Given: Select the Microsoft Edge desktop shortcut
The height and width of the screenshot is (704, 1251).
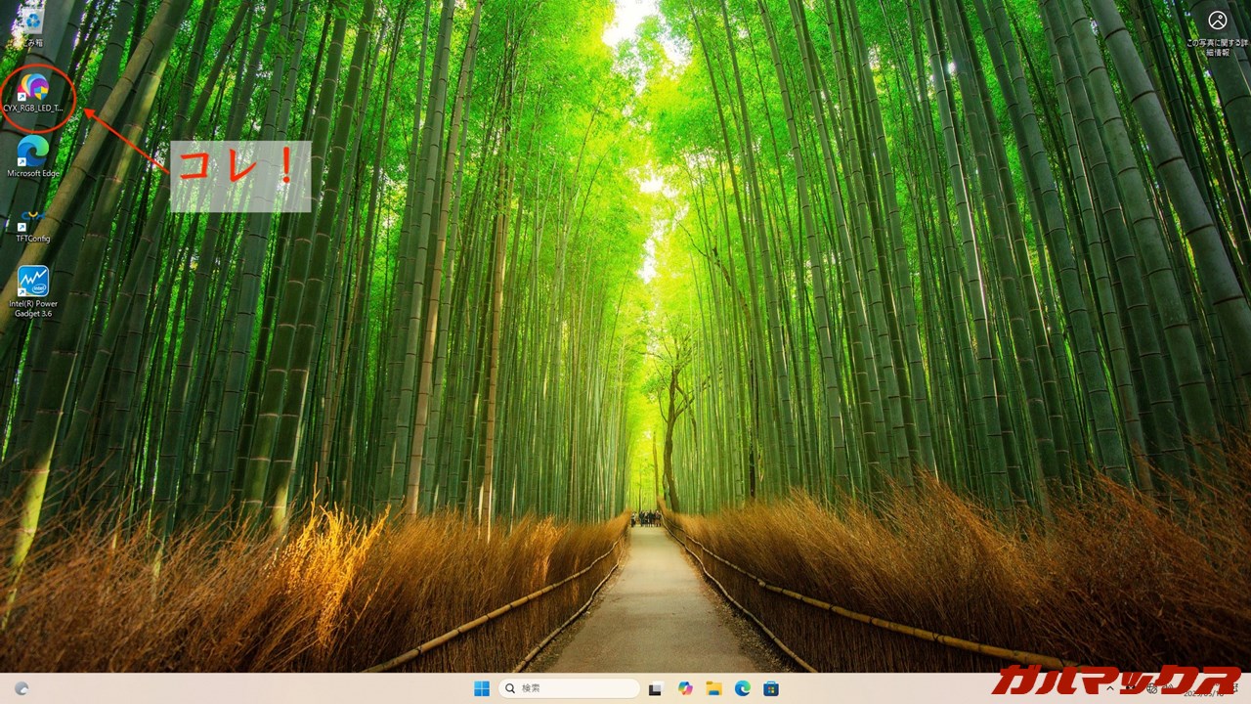Looking at the screenshot, I should tap(33, 153).
